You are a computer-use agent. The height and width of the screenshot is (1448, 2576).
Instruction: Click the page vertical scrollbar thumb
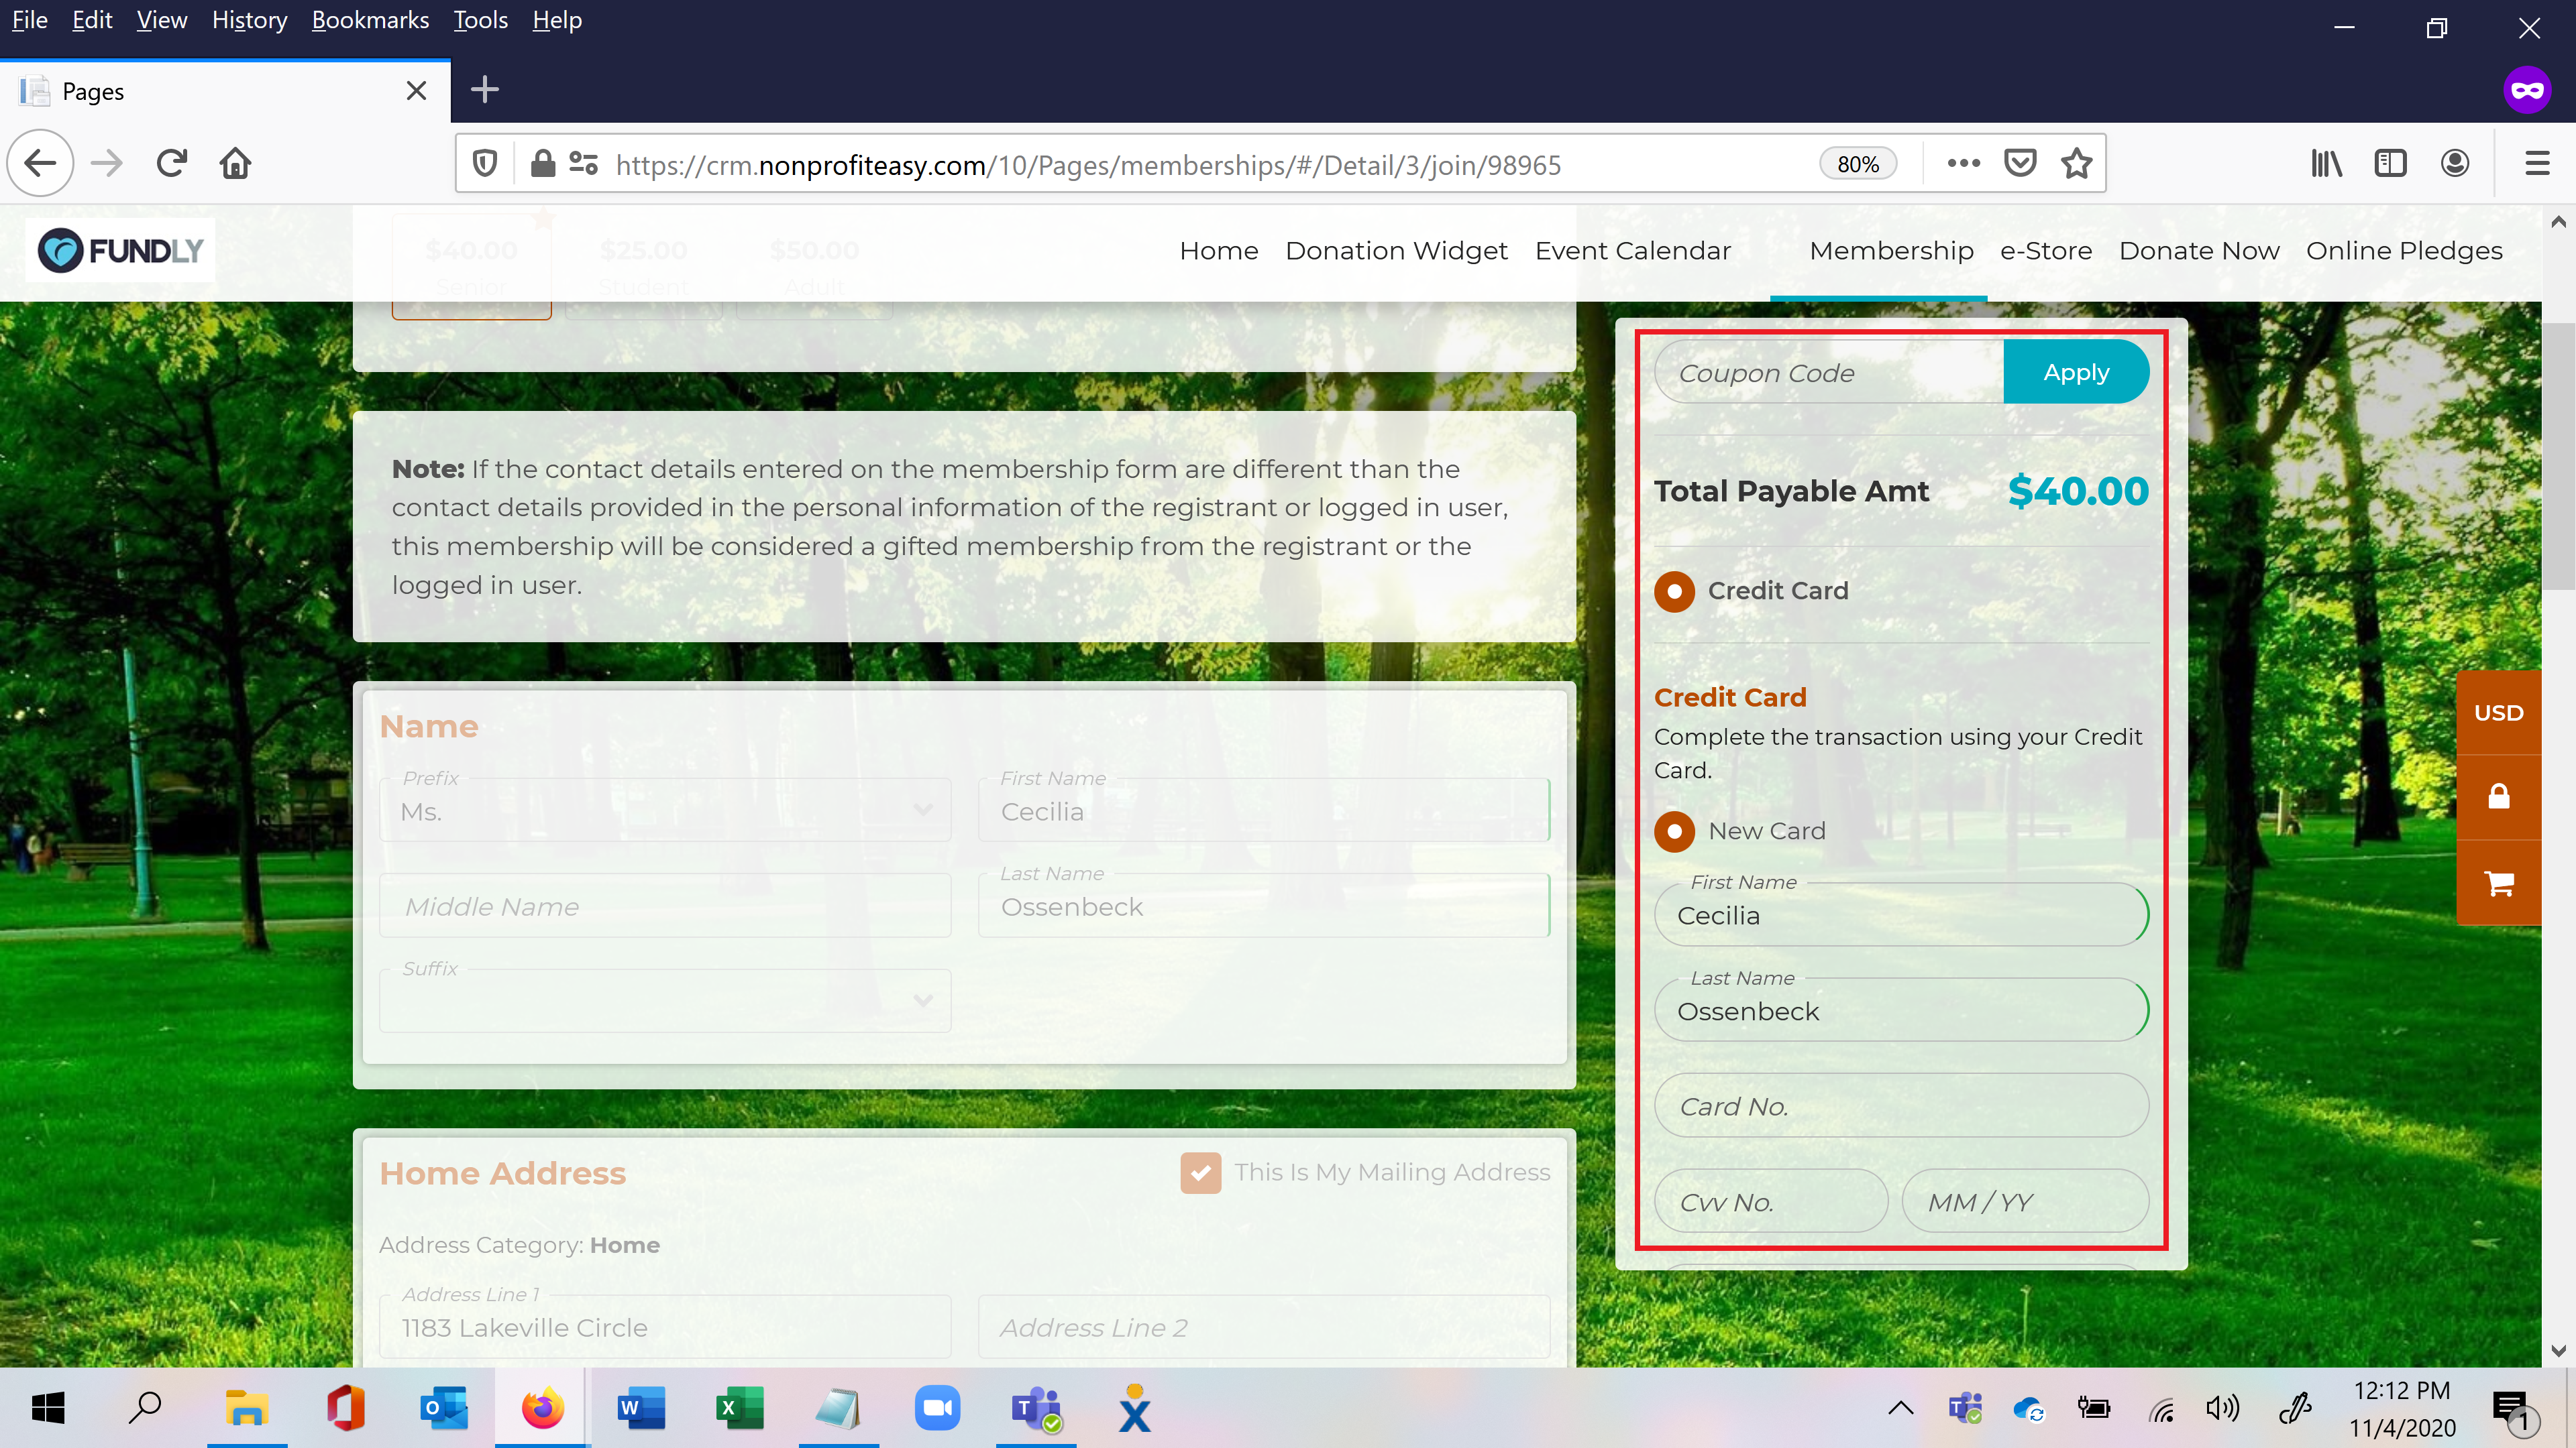click(2559, 456)
